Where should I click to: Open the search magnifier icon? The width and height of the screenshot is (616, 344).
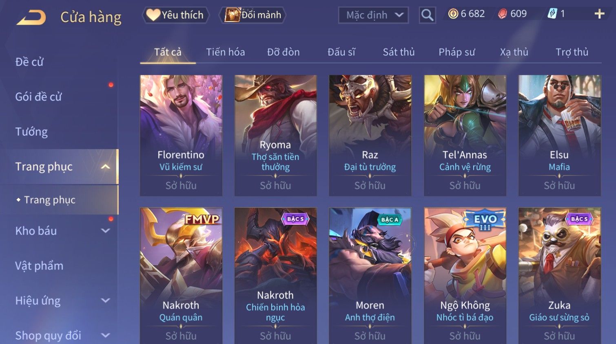click(x=427, y=15)
